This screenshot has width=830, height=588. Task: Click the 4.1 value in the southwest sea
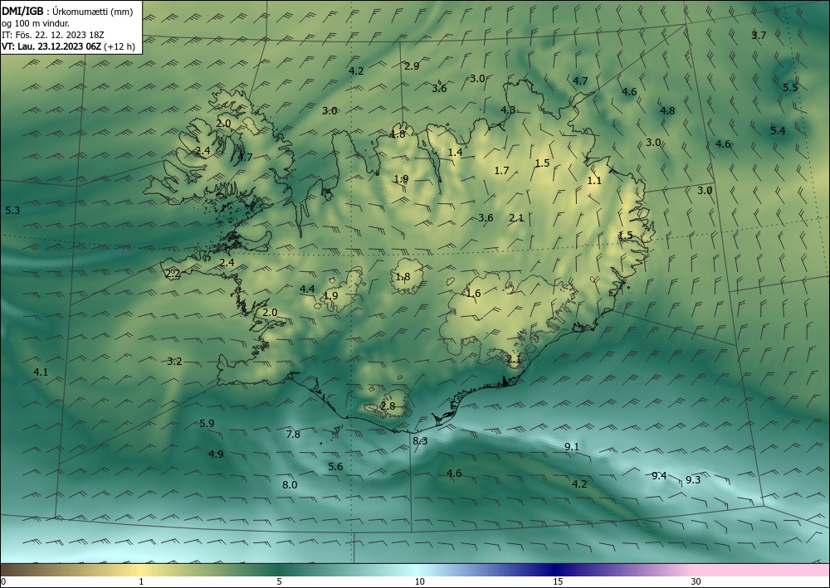tap(41, 372)
